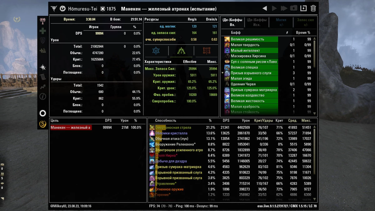Select the Манекен target row
Image resolution: width=375 pixels, height=211 pixels.
(x=97, y=128)
